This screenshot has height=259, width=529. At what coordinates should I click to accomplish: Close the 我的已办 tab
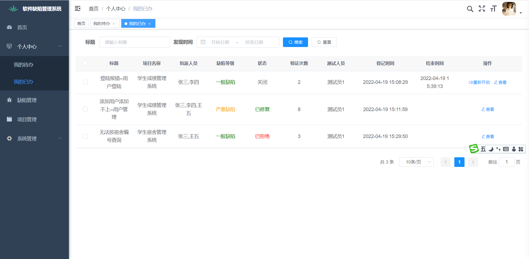pyautogui.click(x=149, y=24)
